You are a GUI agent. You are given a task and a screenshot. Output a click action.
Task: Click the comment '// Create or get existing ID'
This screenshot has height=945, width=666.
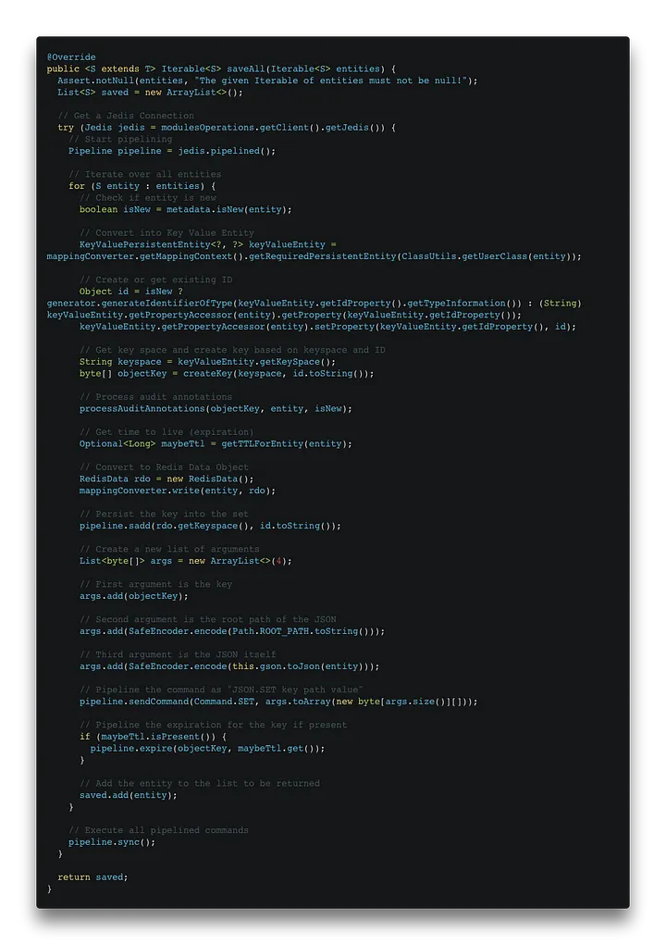tap(156, 280)
